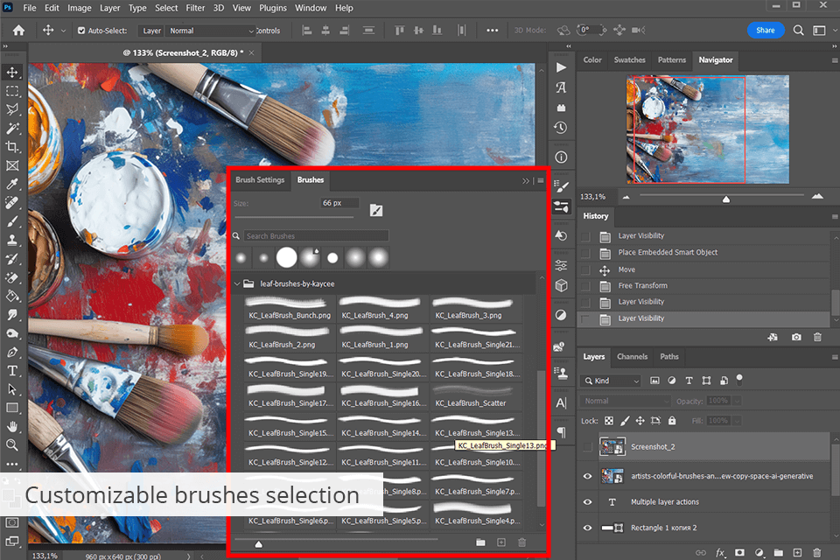Select the Spot Healing Brush tool
This screenshot has height=560, width=840.
coord(11,203)
